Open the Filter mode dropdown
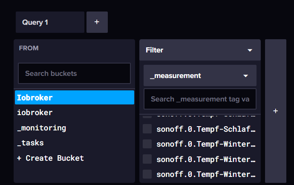 (x=200, y=50)
